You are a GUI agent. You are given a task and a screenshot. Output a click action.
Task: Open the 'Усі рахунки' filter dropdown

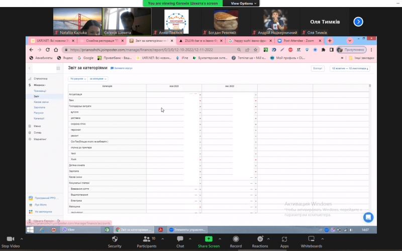point(78,79)
